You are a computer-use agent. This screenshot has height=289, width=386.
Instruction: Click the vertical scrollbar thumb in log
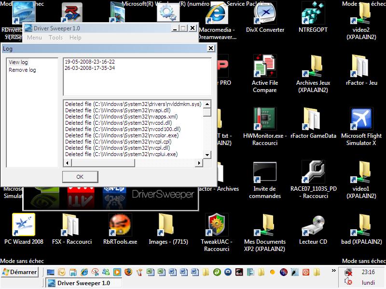click(x=207, y=112)
